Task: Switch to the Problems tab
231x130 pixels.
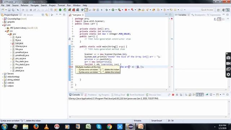Action: [91, 95]
